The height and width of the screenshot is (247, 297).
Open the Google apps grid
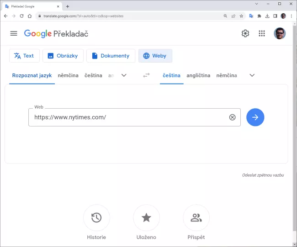pyautogui.click(x=262, y=33)
